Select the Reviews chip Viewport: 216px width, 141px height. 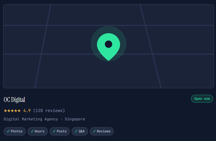coord(102,131)
